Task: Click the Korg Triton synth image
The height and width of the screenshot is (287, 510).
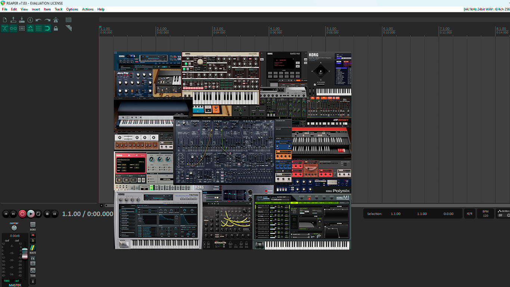Action: pyautogui.click(x=158, y=220)
